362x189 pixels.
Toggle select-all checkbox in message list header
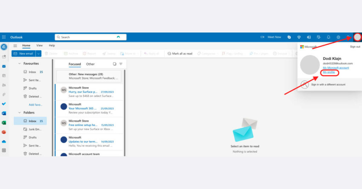tap(115, 64)
